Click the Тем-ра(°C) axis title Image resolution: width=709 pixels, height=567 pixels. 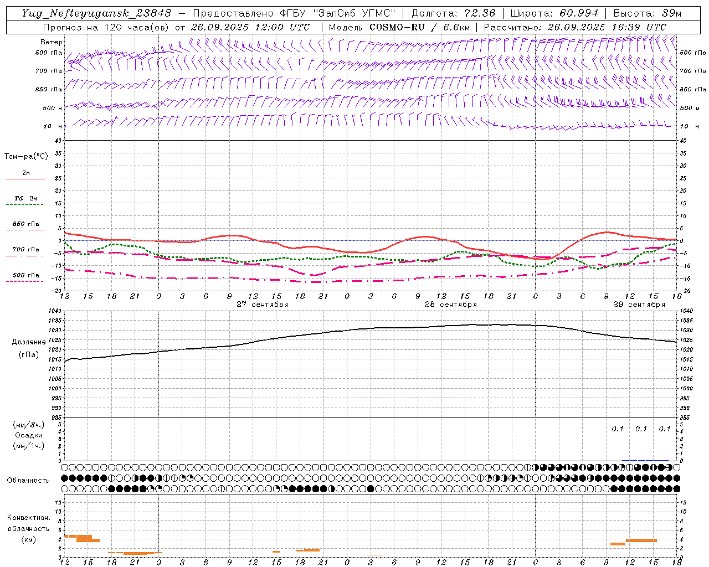pyautogui.click(x=26, y=157)
